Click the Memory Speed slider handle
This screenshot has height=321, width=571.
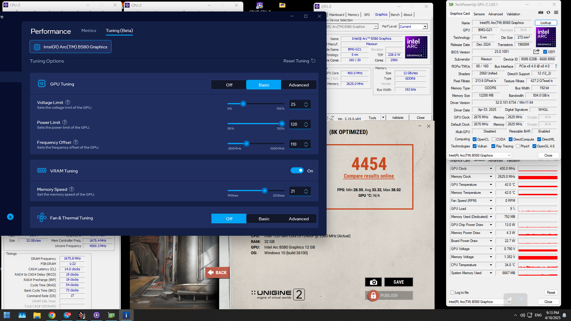(x=265, y=191)
